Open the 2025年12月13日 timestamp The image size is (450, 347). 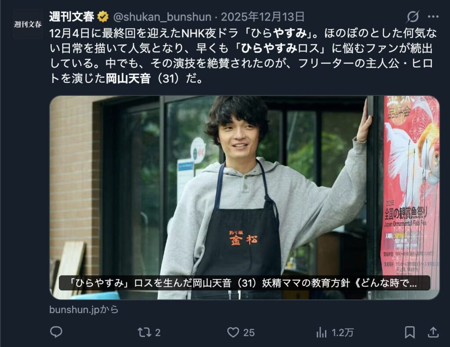[x=263, y=17]
